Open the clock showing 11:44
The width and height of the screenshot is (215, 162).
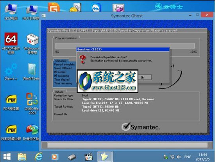point(202,157)
